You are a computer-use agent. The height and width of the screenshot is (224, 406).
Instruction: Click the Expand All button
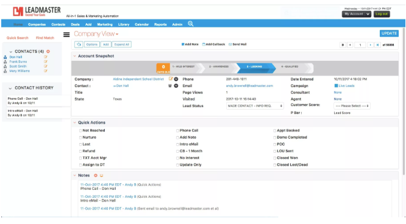coord(122,44)
